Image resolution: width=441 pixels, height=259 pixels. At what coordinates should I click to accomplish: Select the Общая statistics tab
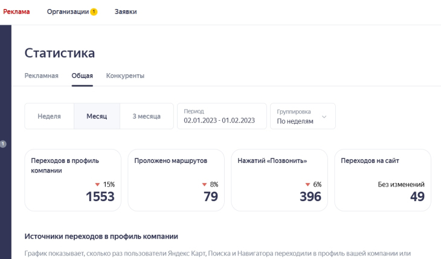pyautogui.click(x=82, y=75)
